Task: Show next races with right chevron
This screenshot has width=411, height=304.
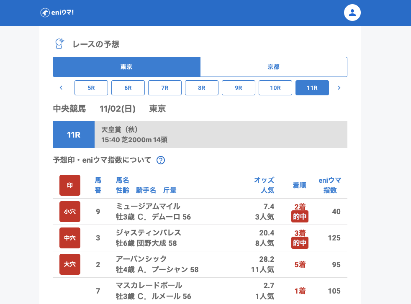Action: tap(339, 88)
